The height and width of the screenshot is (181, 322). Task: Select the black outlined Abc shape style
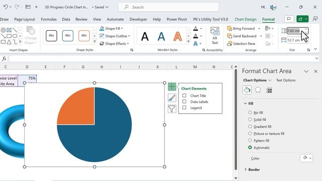[51, 36]
